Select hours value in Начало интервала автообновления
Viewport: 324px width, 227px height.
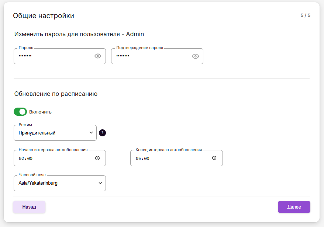click(x=21, y=158)
